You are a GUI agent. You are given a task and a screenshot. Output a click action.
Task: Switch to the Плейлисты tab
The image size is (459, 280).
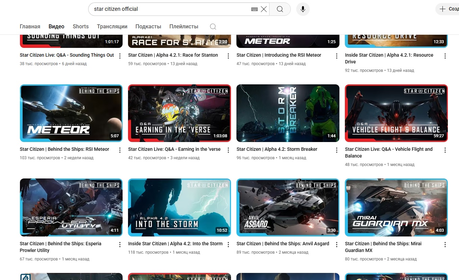(x=184, y=26)
